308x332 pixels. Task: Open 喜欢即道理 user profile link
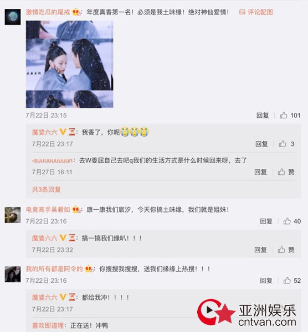48,325
